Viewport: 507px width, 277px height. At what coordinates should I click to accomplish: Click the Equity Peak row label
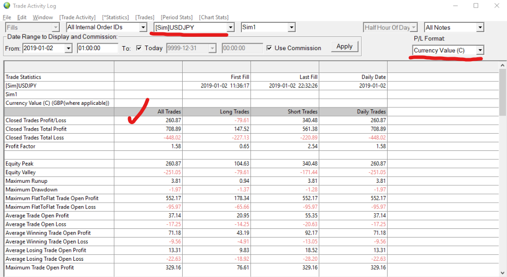tap(19, 164)
